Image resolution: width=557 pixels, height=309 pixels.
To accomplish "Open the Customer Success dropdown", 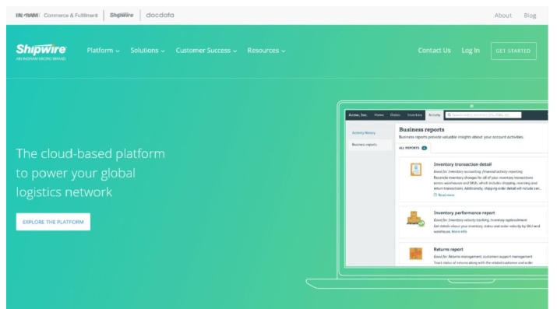I will (206, 51).
